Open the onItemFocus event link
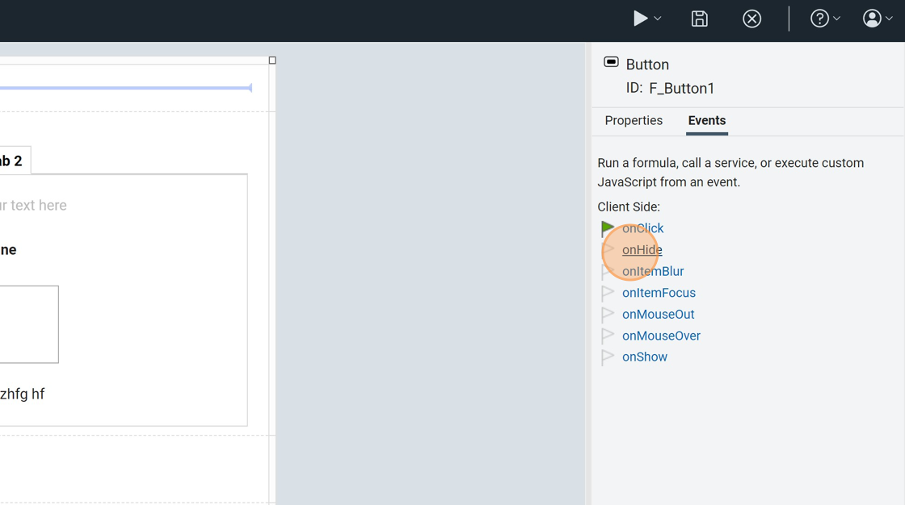Image resolution: width=905 pixels, height=505 pixels. (x=659, y=293)
